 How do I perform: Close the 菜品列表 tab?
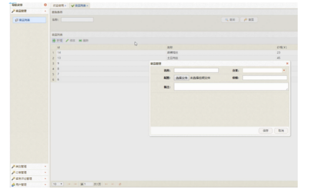click(88, 5)
